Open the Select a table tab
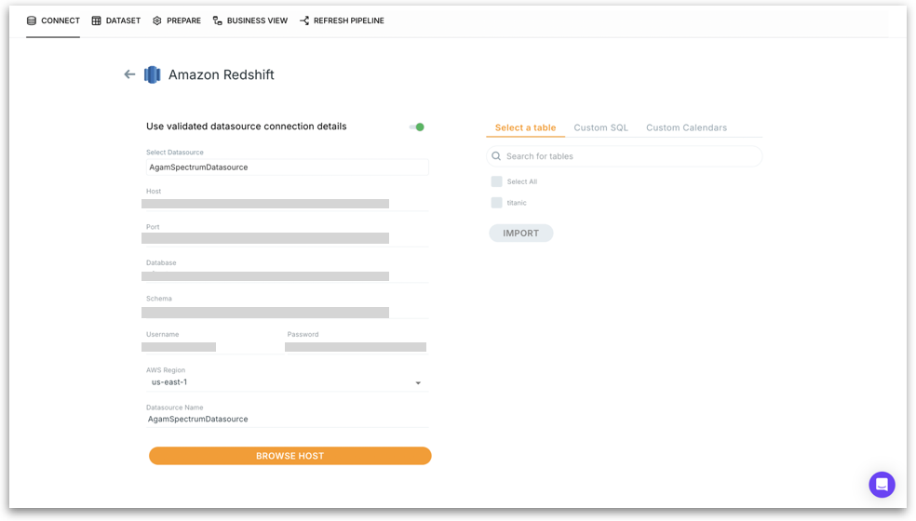This screenshot has width=916, height=521. click(x=525, y=127)
